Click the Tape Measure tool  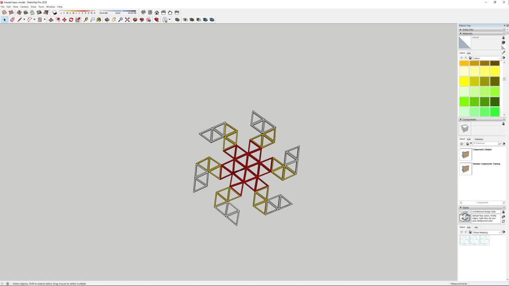tap(86, 20)
